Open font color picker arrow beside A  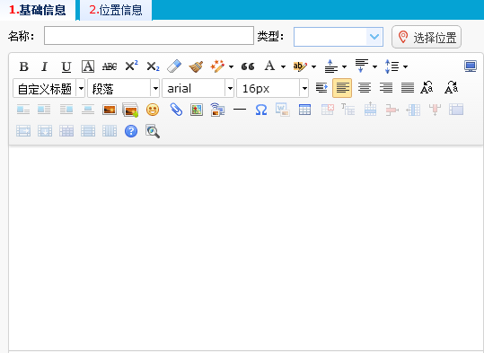pos(283,66)
